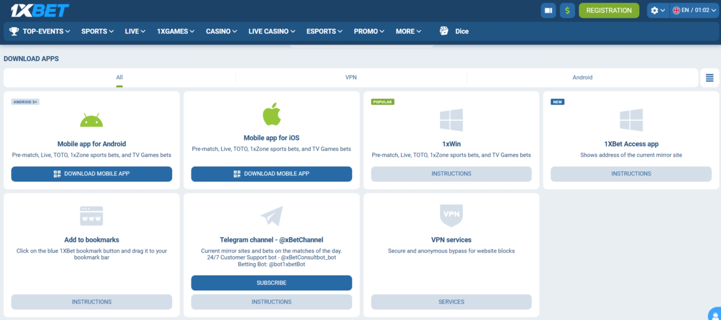This screenshot has height=320, width=721.
Task: Expand the SPORTS menu
Action: 97,31
